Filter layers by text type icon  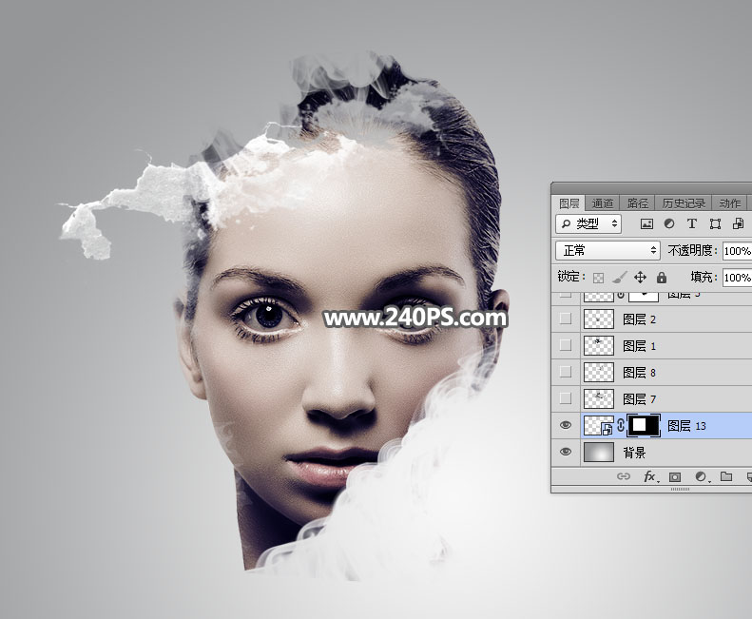tap(691, 224)
